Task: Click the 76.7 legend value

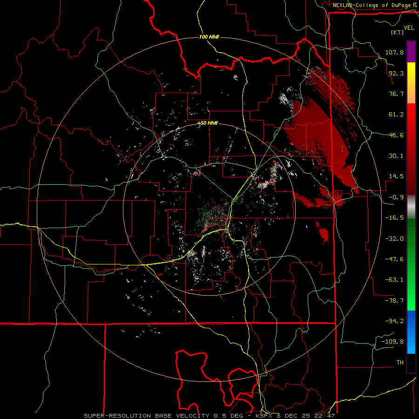Action: (396, 94)
